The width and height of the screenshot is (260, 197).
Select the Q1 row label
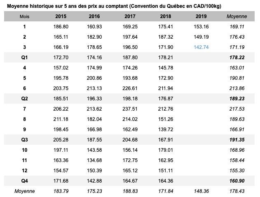point(24,58)
